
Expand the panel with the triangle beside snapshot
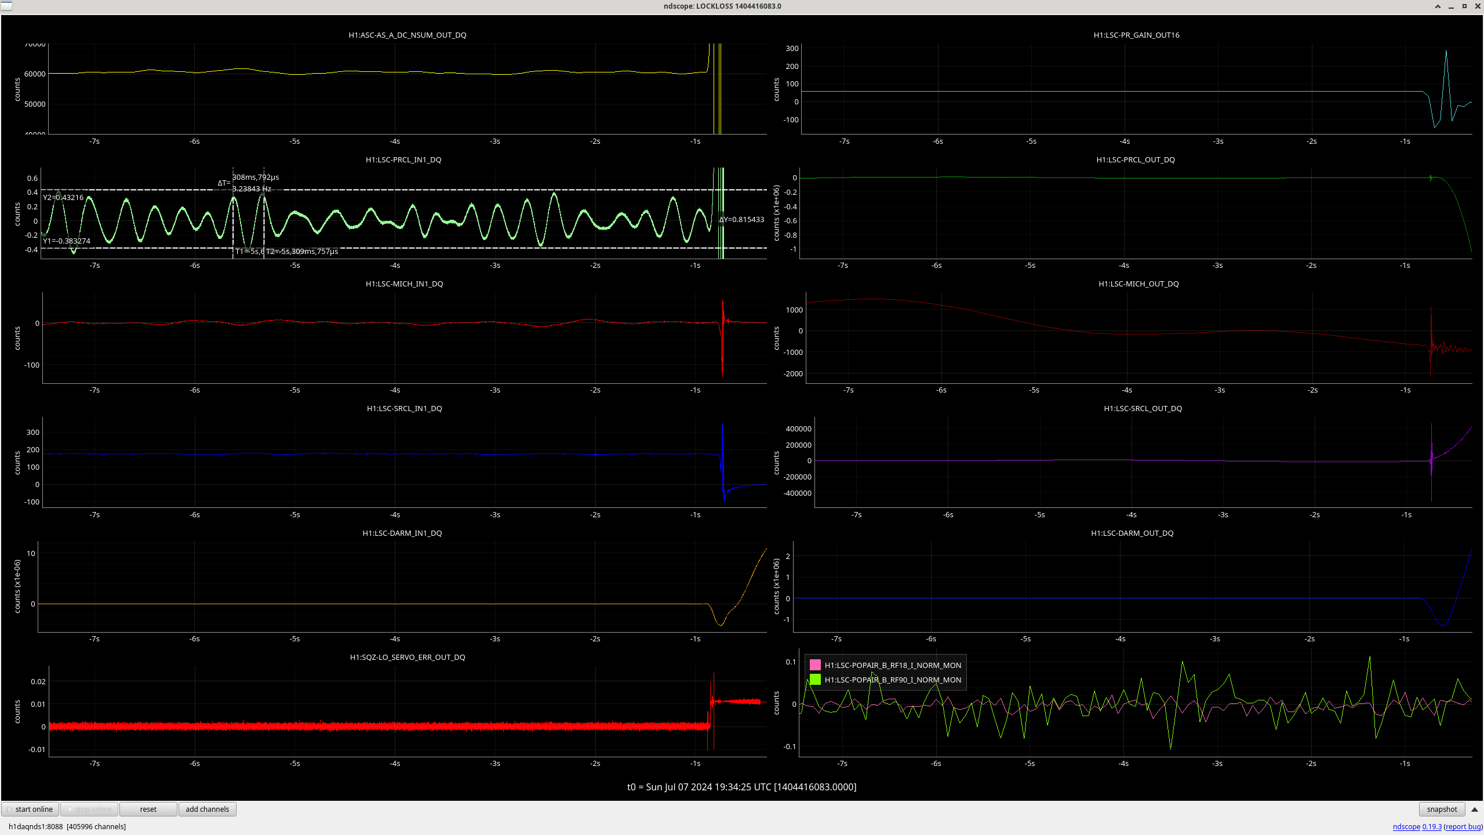(x=1475, y=809)
